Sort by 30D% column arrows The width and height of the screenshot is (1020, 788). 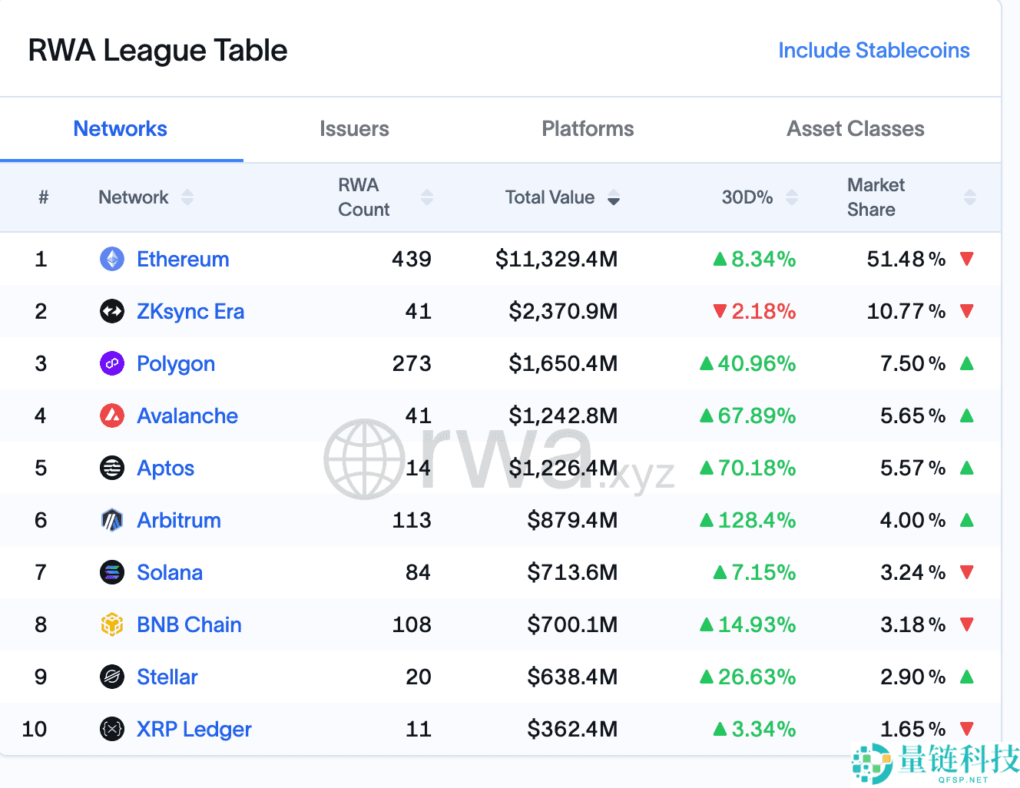pos(792,197)
